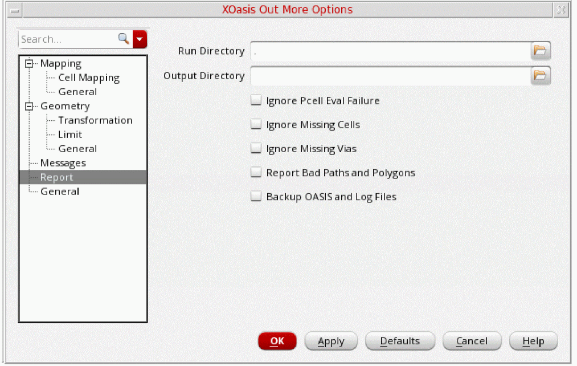Click the Apply button

click(331, 341)
